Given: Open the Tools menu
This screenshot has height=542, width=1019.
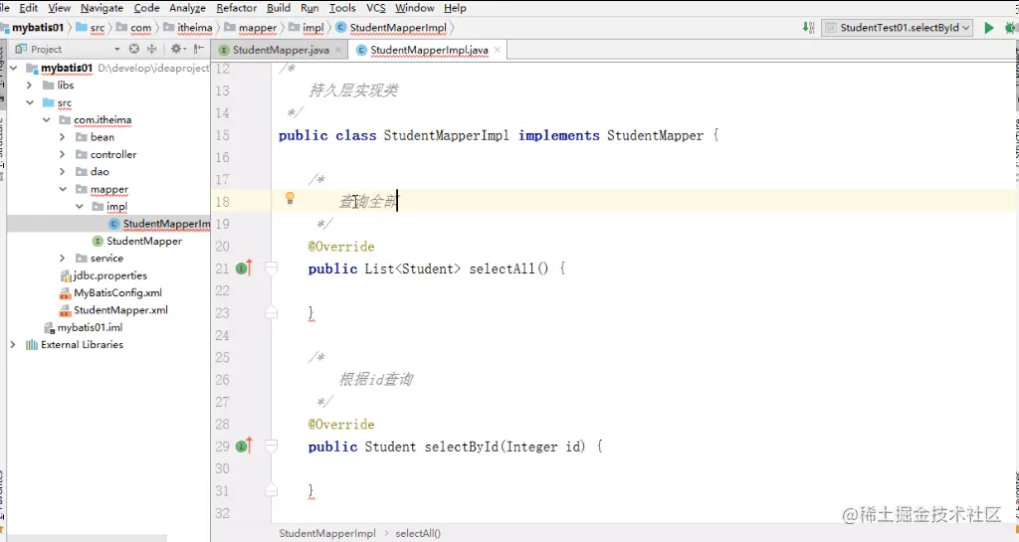Looking at the screenshot, I should (342, 8).
